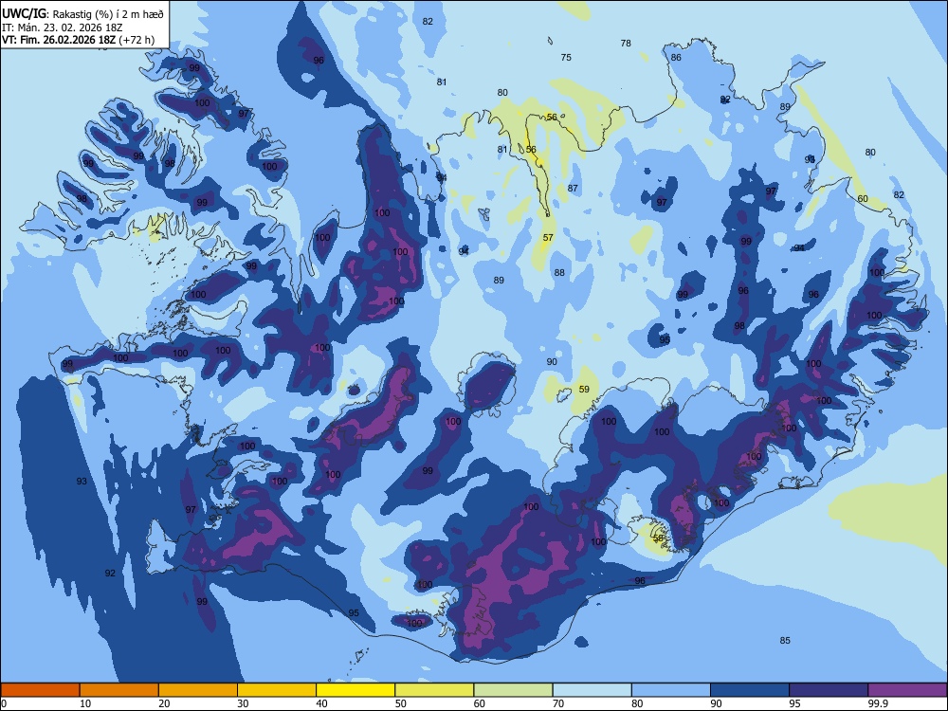Click the humidity value "78" on the map
The width and height of the screenshot is (948, 711).
pos(626,43)
